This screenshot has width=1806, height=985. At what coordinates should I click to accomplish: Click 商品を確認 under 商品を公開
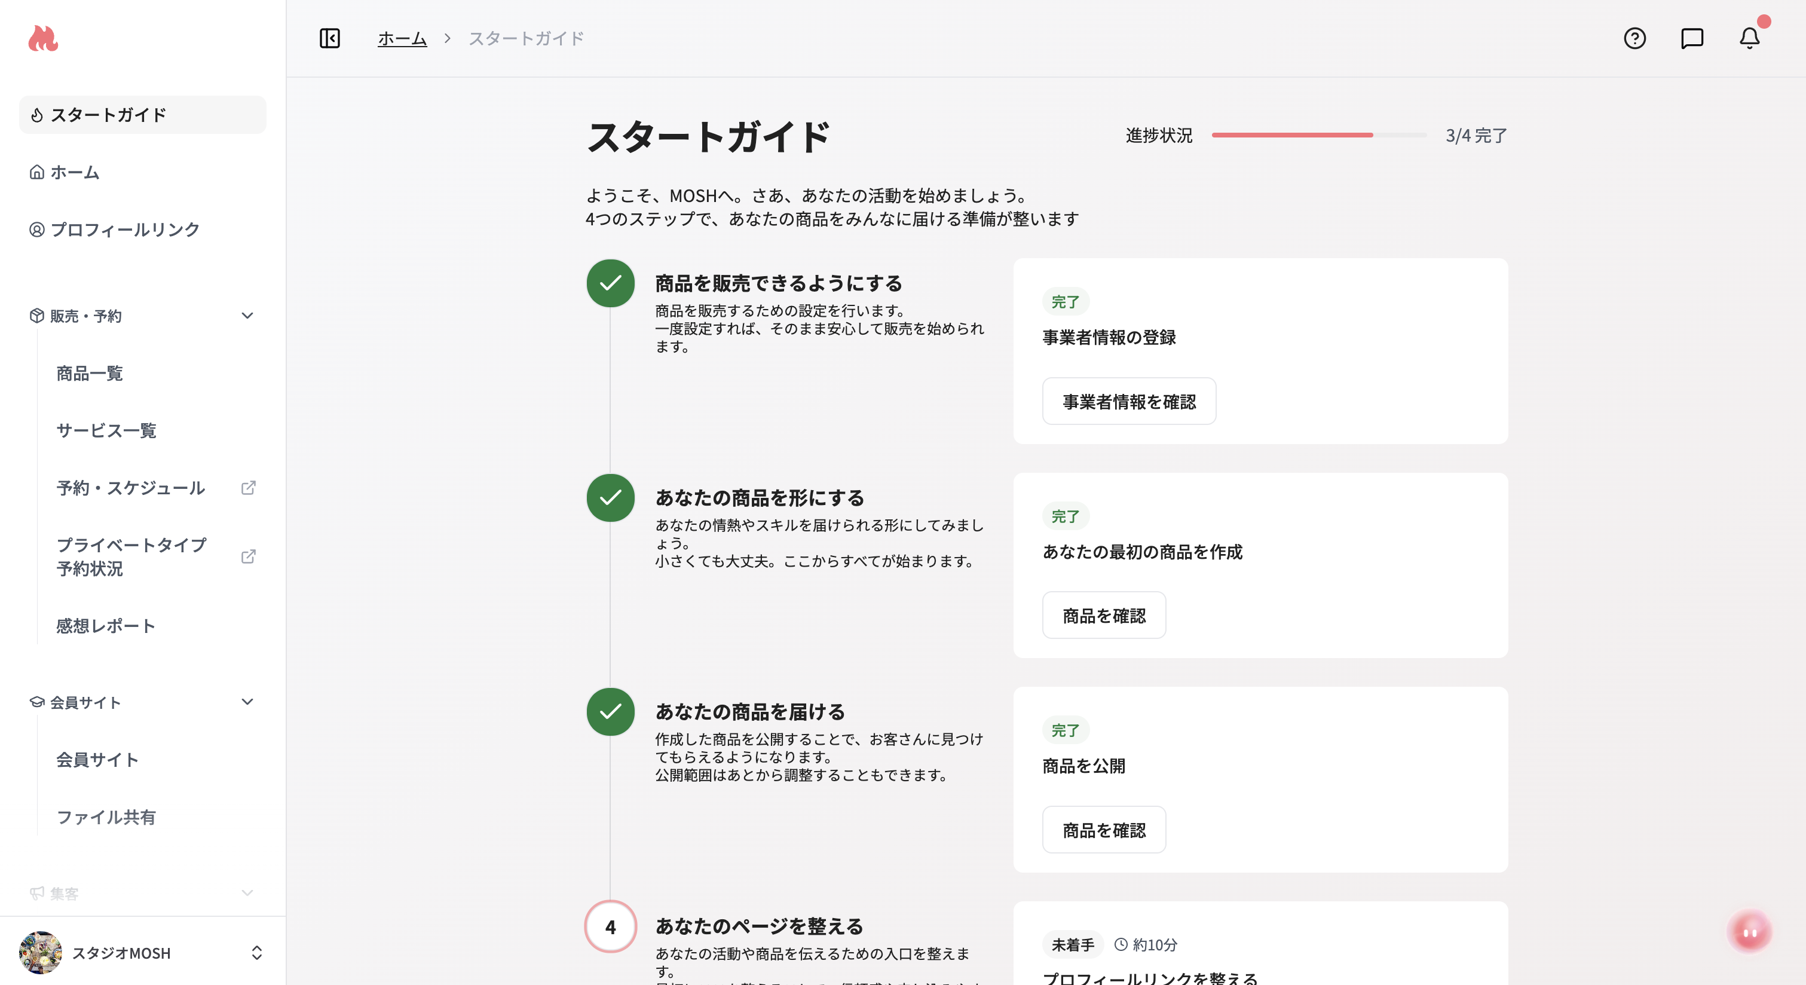[1104, 830]
